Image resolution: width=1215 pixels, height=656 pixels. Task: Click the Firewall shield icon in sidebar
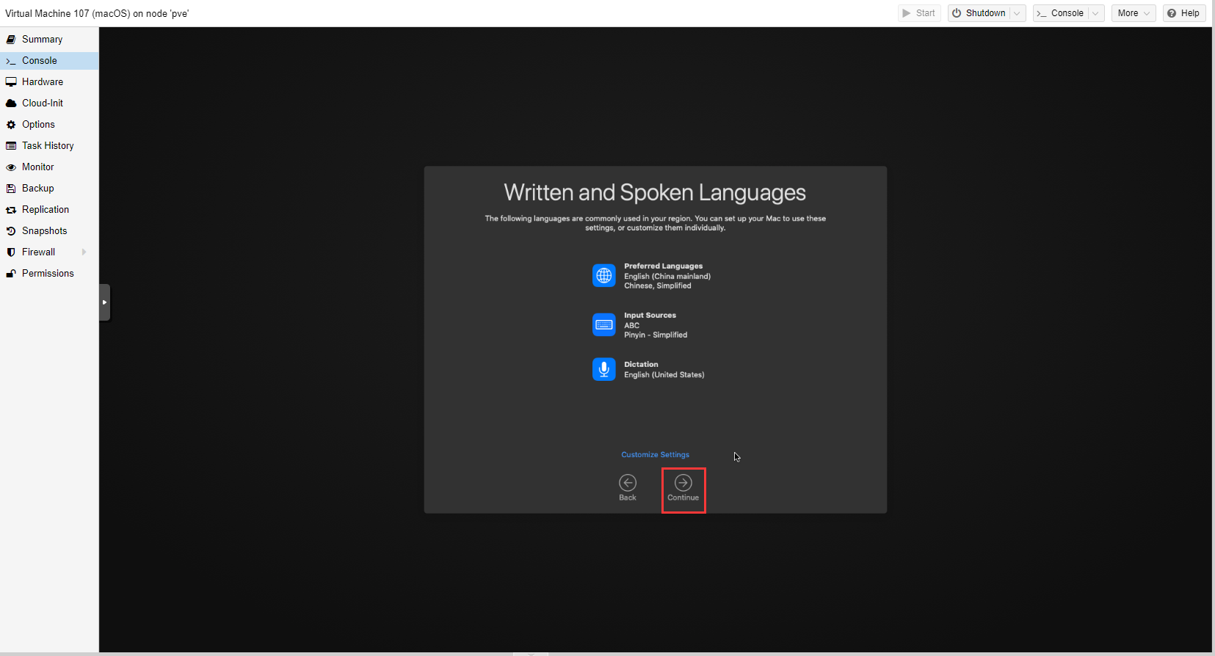(x=11, y=252)
